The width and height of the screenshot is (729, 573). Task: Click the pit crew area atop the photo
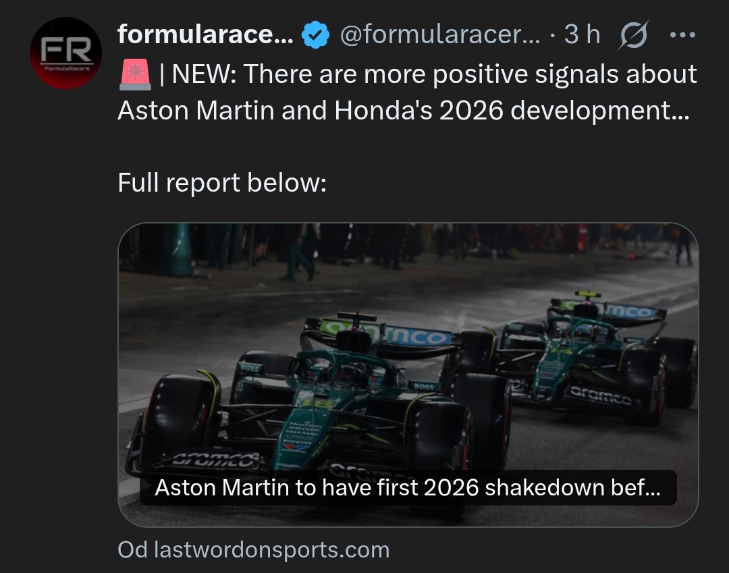[x=405, y=246]
